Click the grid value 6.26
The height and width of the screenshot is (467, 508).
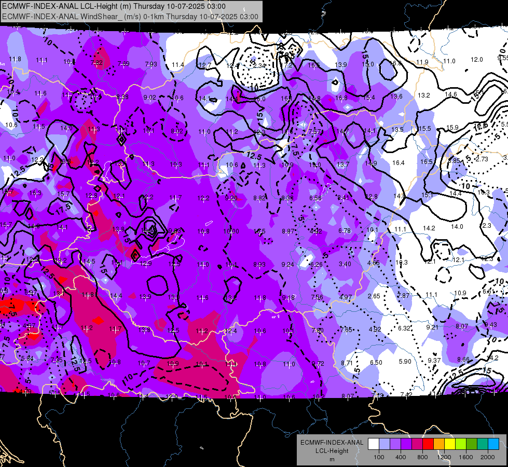tap(316, 265)
